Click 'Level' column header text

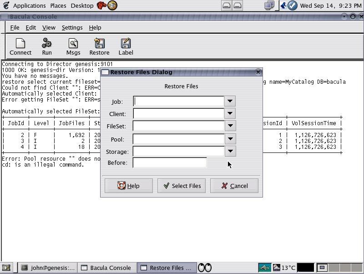click(41, 123)
